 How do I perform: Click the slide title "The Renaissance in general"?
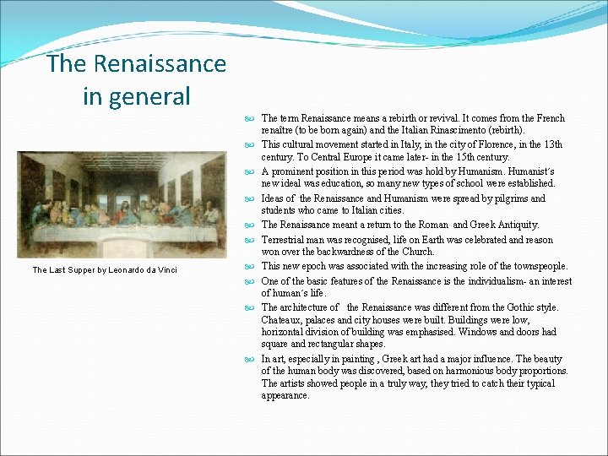[136, 79]
